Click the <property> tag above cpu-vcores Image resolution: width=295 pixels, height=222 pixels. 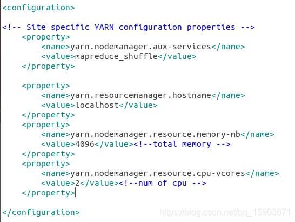pyautogui.click(x=46, y=164)
